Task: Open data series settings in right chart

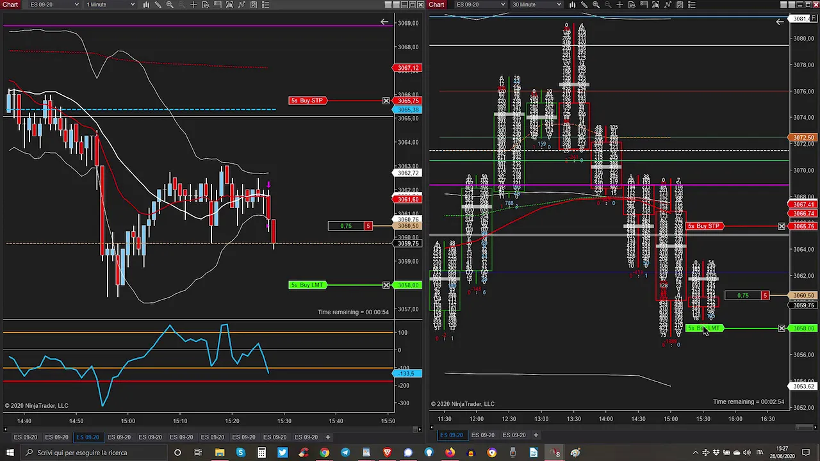Action: tap(655, 4)
